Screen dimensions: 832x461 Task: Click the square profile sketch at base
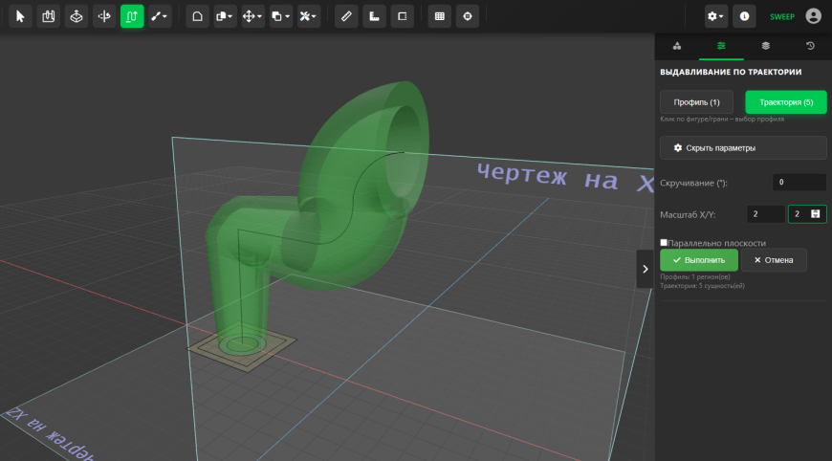point(243,345)
